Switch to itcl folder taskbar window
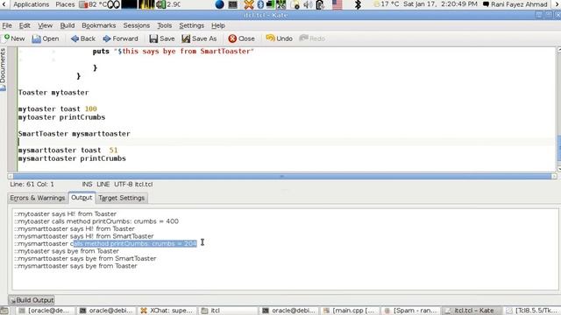561x315 pixels. tap(228, 311)
